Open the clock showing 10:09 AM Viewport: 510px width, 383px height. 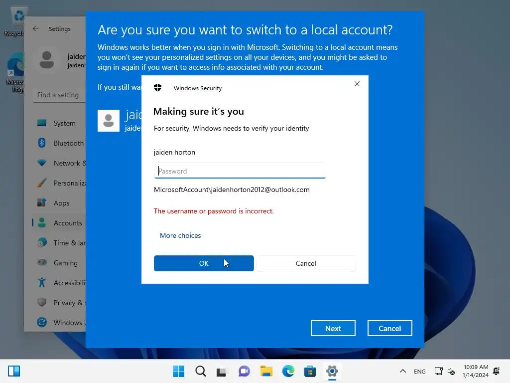point(476,371)
